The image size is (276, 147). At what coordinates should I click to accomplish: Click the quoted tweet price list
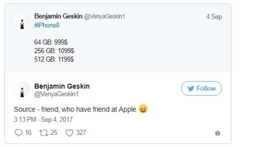pyautogui.click(x=54, y=51)
